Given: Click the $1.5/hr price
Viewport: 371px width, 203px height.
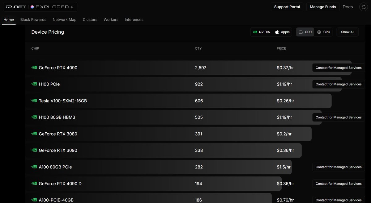Looking at the screenshot, I should pos(284,167).
